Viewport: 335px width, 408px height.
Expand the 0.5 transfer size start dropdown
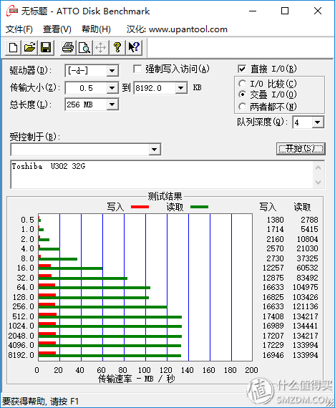click(112, 88)
